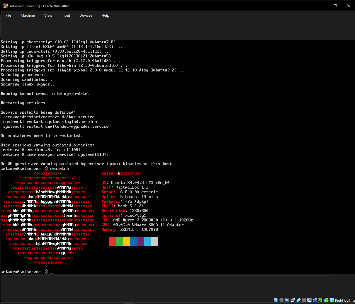355x304 pixels.
Task: Open the Machine menu
Action: coord(28,15)
